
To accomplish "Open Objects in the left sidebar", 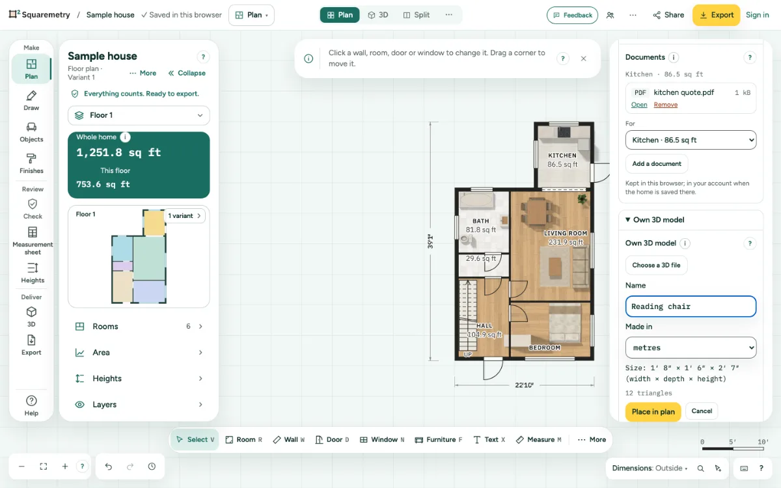I will (x=31, y=132).
